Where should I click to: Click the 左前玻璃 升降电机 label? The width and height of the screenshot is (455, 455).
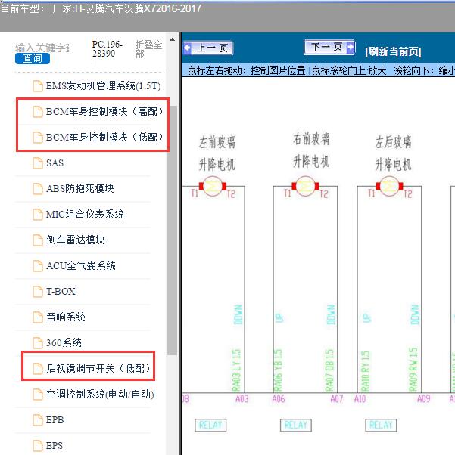217,153
